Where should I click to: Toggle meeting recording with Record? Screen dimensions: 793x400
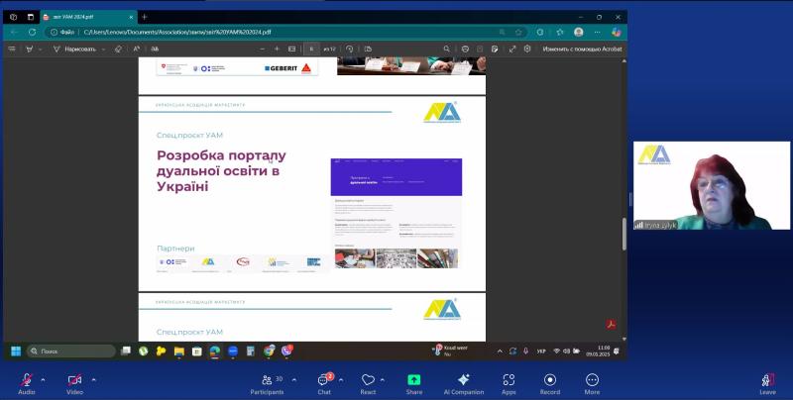549,381
